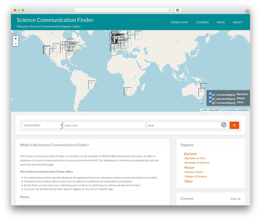Click the 'Courses' panel heading

[187, 199]
